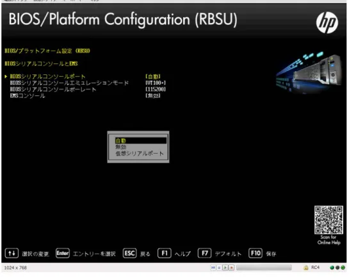Click the Enter key icon
Image resolution: width=349 pixels, height=278 pixels.
63,253
